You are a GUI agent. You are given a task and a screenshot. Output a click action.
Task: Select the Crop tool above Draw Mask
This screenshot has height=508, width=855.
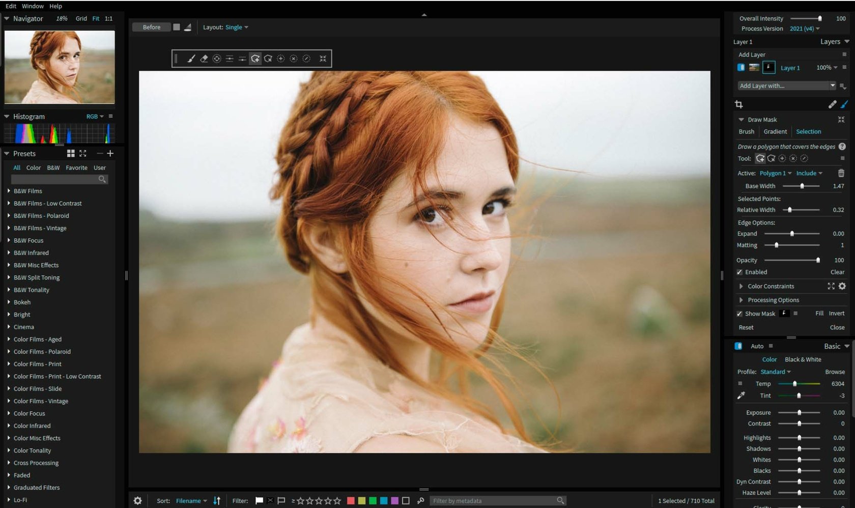tap(739, 104)
